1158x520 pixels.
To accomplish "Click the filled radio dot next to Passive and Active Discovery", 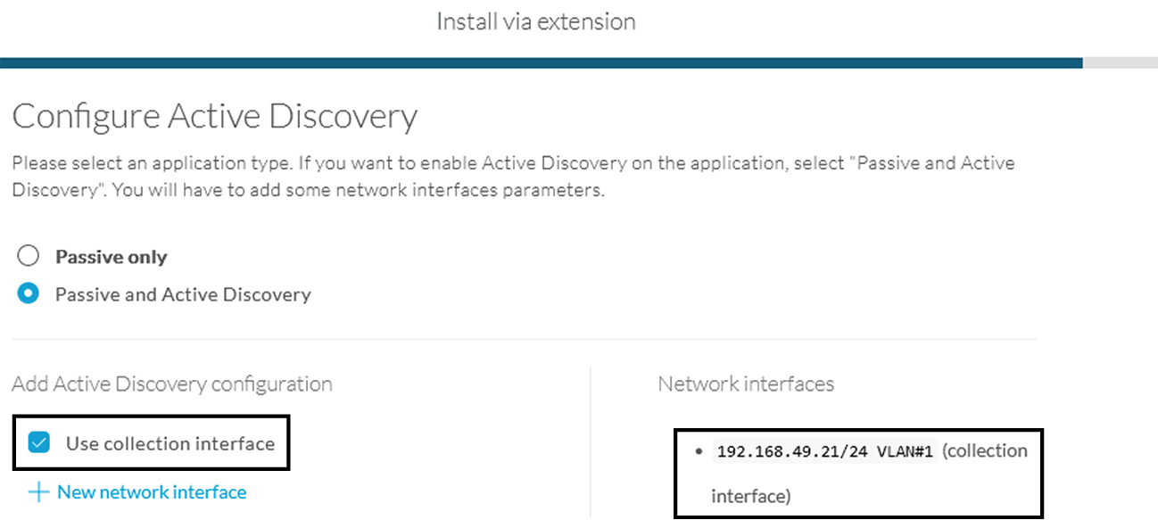I will pos(29,293).
